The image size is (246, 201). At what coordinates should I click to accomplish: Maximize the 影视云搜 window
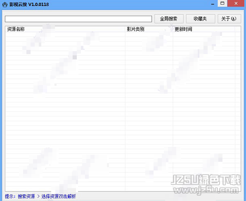[222, 3]
